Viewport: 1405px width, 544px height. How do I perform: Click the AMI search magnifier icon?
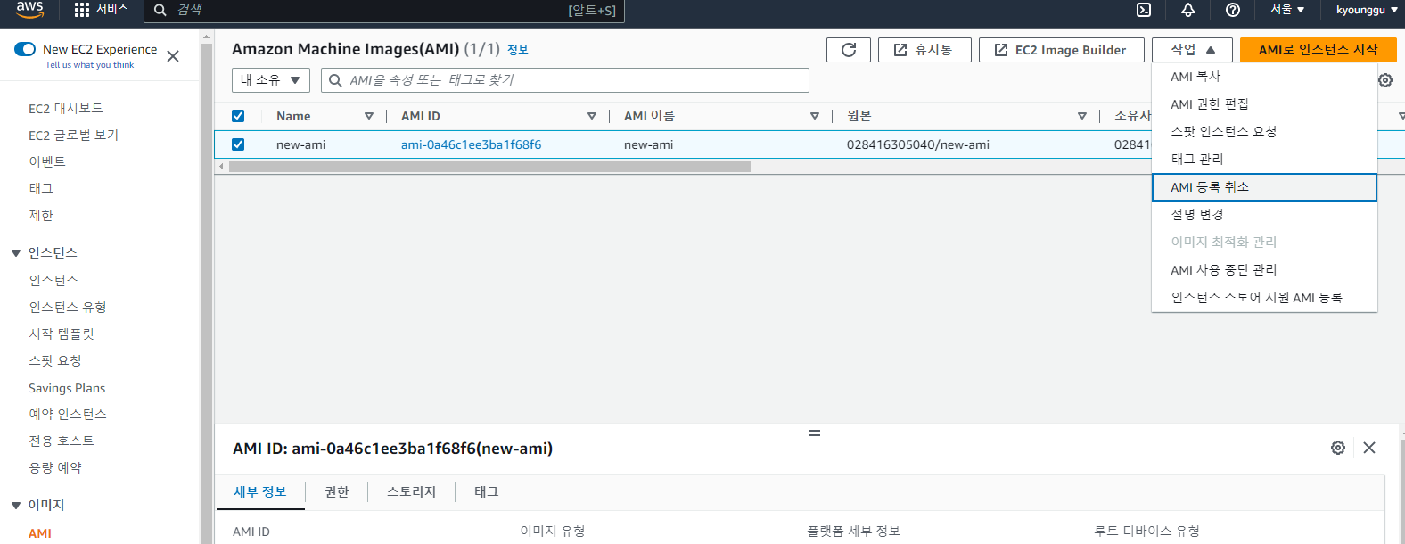pos(335,80)
